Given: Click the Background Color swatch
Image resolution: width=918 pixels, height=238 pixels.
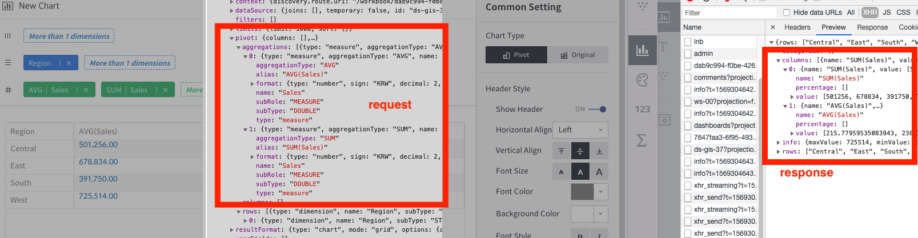Looking at the screenshot, I should click(x=582, y=214).
